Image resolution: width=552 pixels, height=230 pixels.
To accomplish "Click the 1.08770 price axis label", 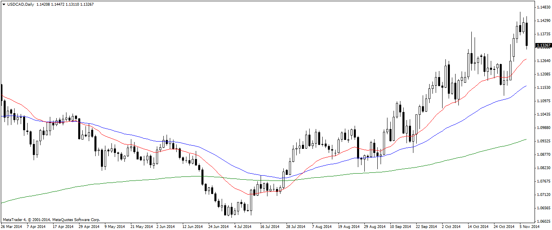I will [543, 155].
